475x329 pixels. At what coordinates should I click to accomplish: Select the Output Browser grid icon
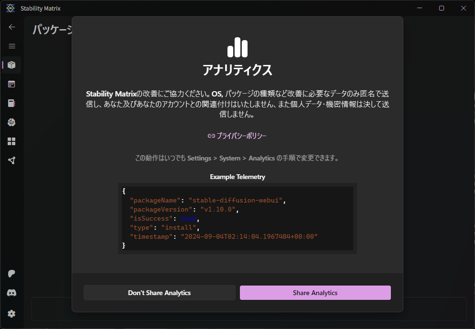[12, 141]
